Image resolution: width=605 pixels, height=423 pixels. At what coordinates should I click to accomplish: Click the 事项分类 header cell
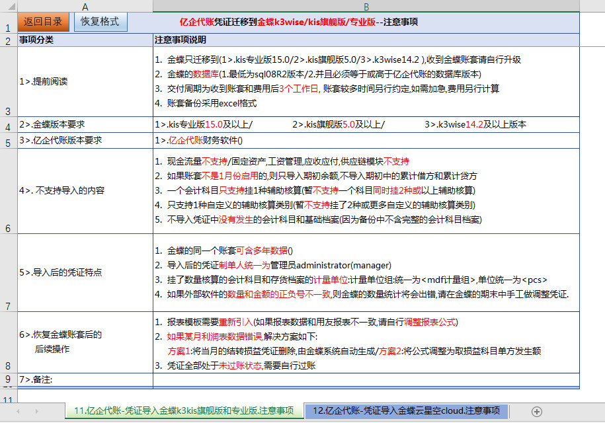click(85, 40)
